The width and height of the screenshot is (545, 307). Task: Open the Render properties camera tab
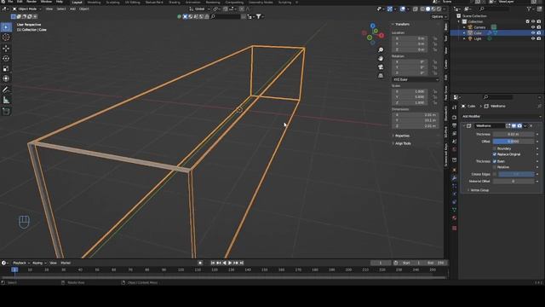tap(454, 118)
